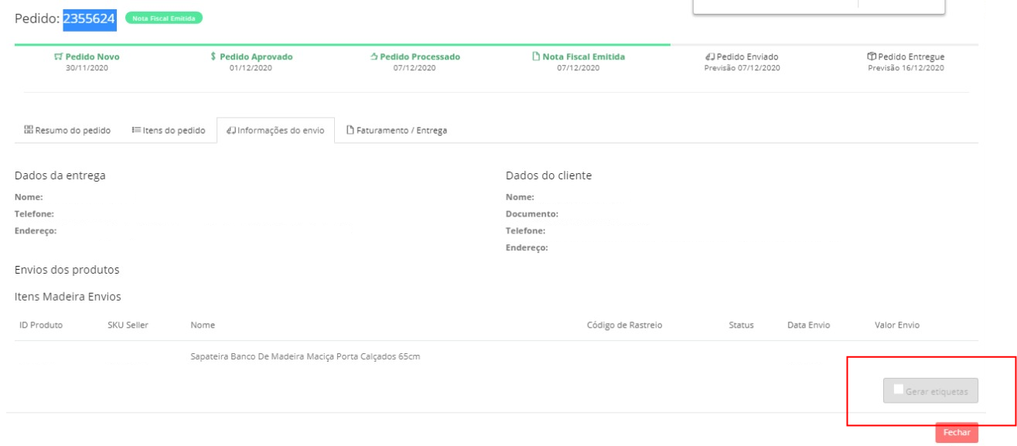Click the Pedido Aprovado step label

coord(256,56)
